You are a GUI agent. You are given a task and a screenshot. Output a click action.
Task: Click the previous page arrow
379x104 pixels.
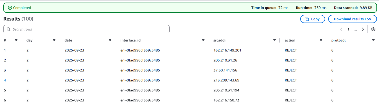click(x=341, y=29)
